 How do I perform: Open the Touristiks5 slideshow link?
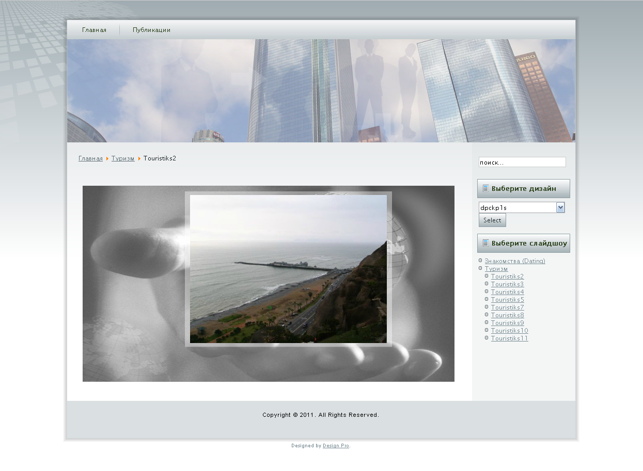(507, 300)
